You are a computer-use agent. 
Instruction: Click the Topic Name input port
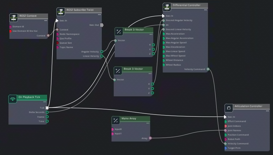pyautogui.click(x=58, y=47)
